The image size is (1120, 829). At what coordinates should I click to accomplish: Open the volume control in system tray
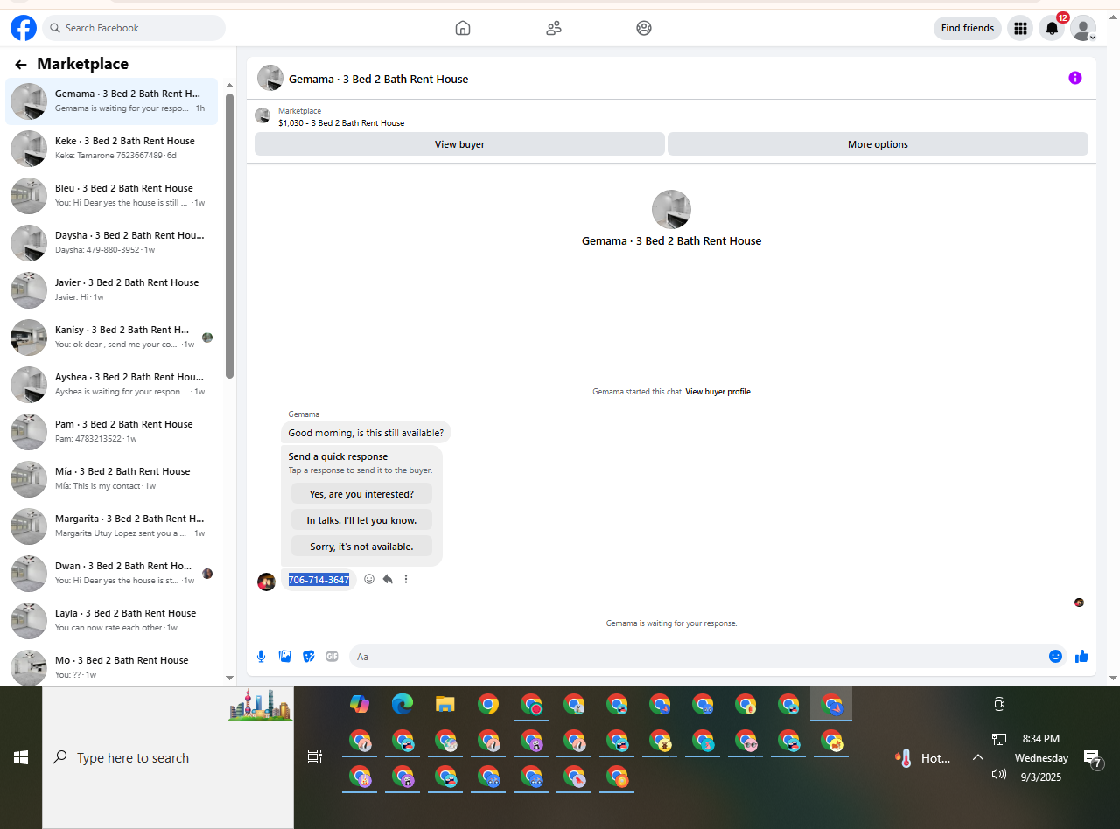(x=999, y=774)
